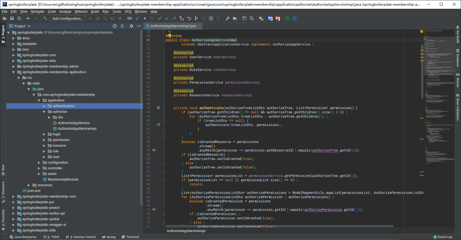Click the Git revert curved arrow icon
Screen dimensions: 461x240
click(189, 18)
